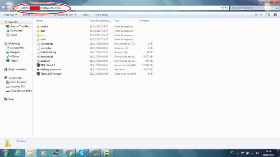Open the theforgottenserver application file
Viewport: 280px width, 157px height.
pyautogui.click(x=50, y=69)
